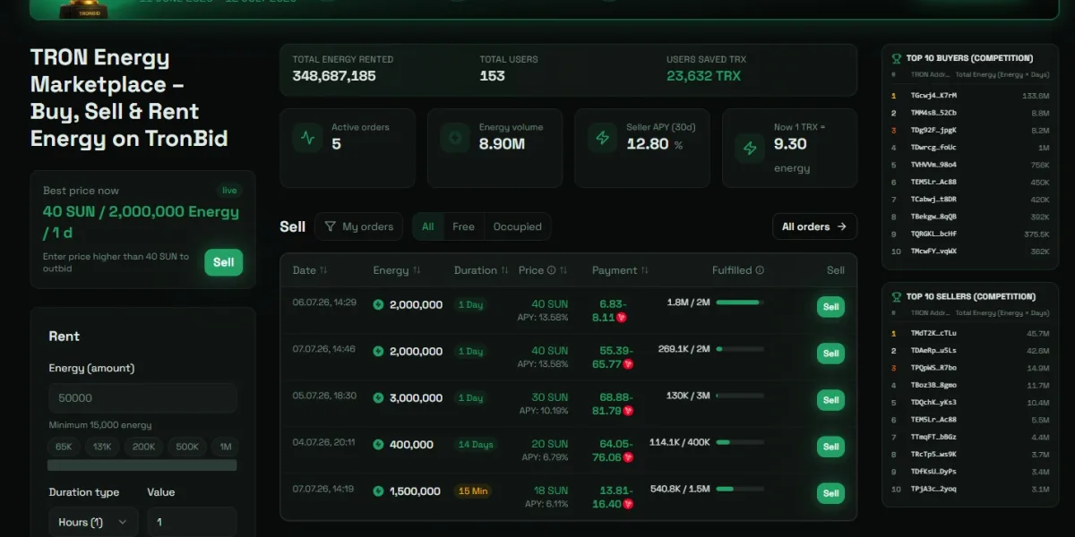Click the Energy amount input field
Screen dimensions: 1075x537
coord(142,397)
